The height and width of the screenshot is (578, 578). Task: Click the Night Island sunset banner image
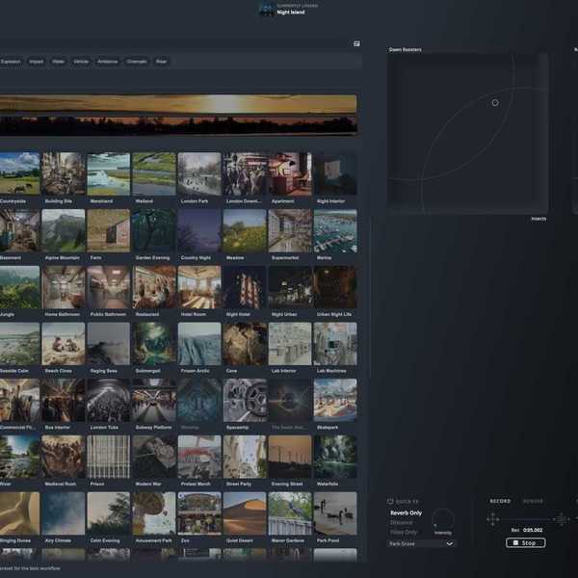178,115
